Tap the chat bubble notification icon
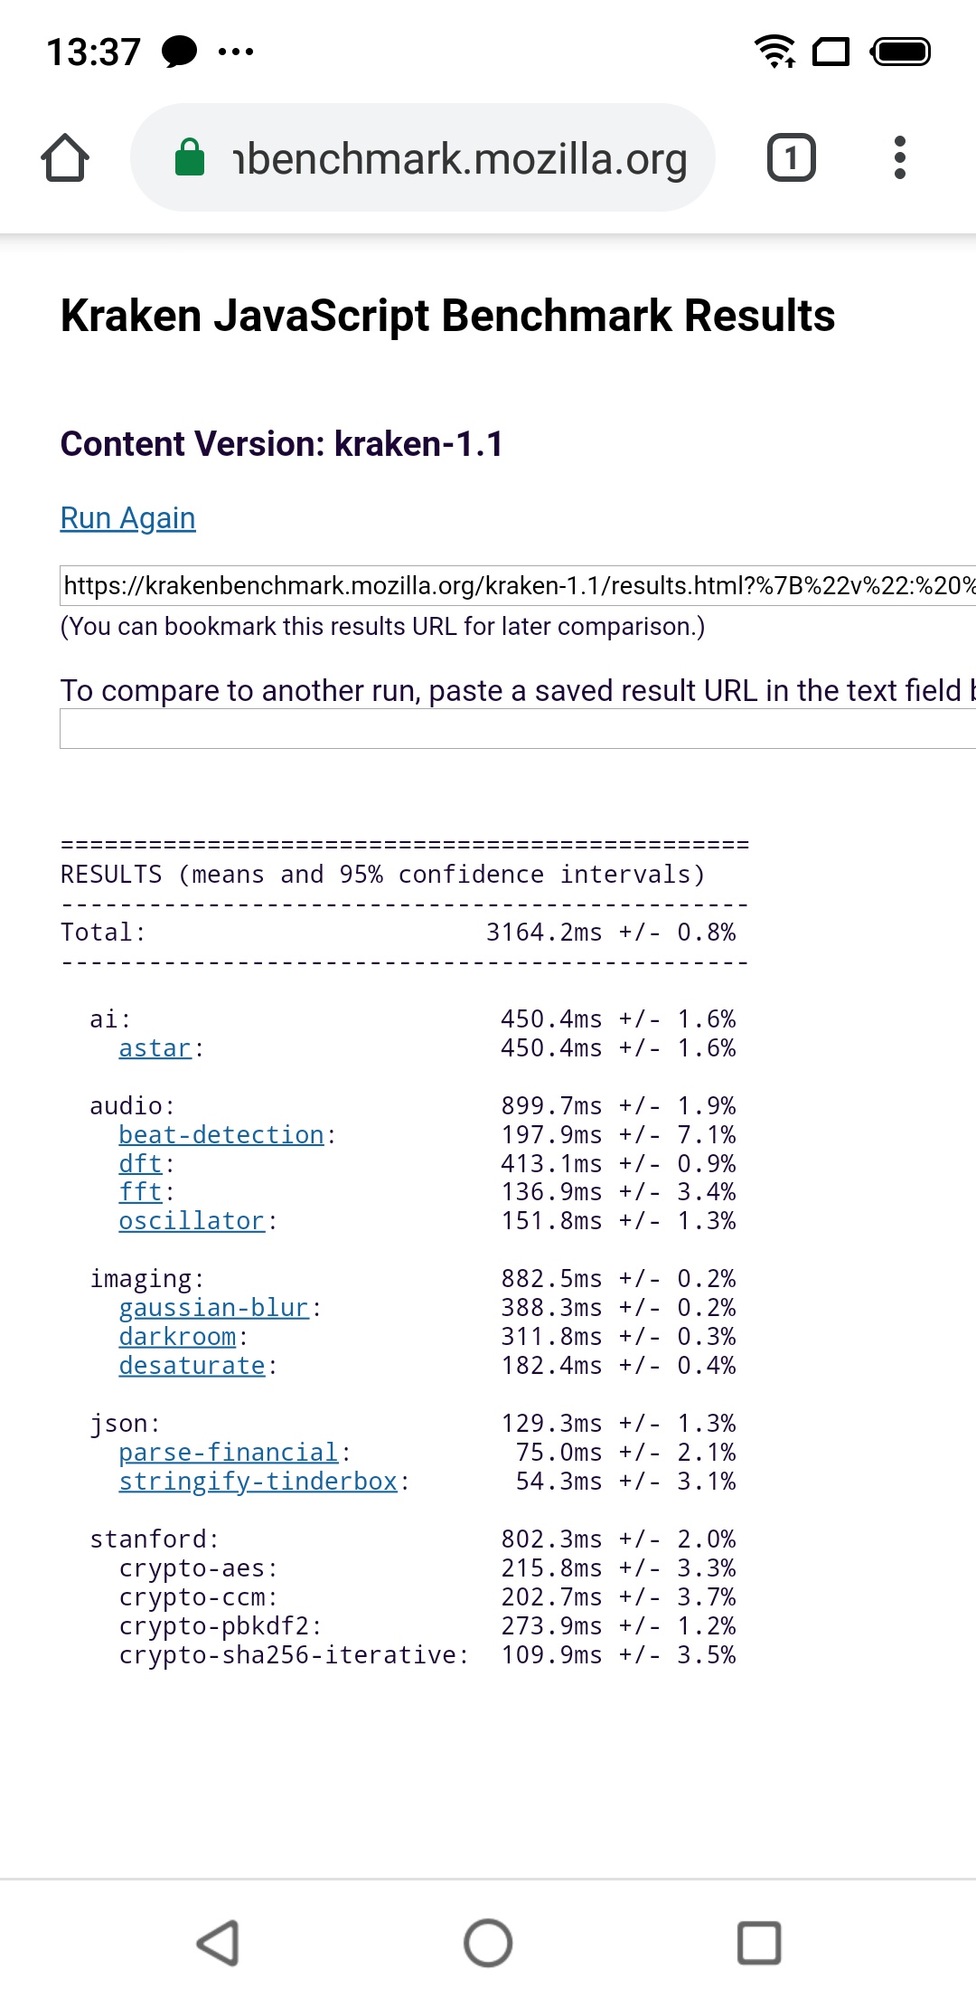Screen dimensions: 976x2008 pos(179,52)
